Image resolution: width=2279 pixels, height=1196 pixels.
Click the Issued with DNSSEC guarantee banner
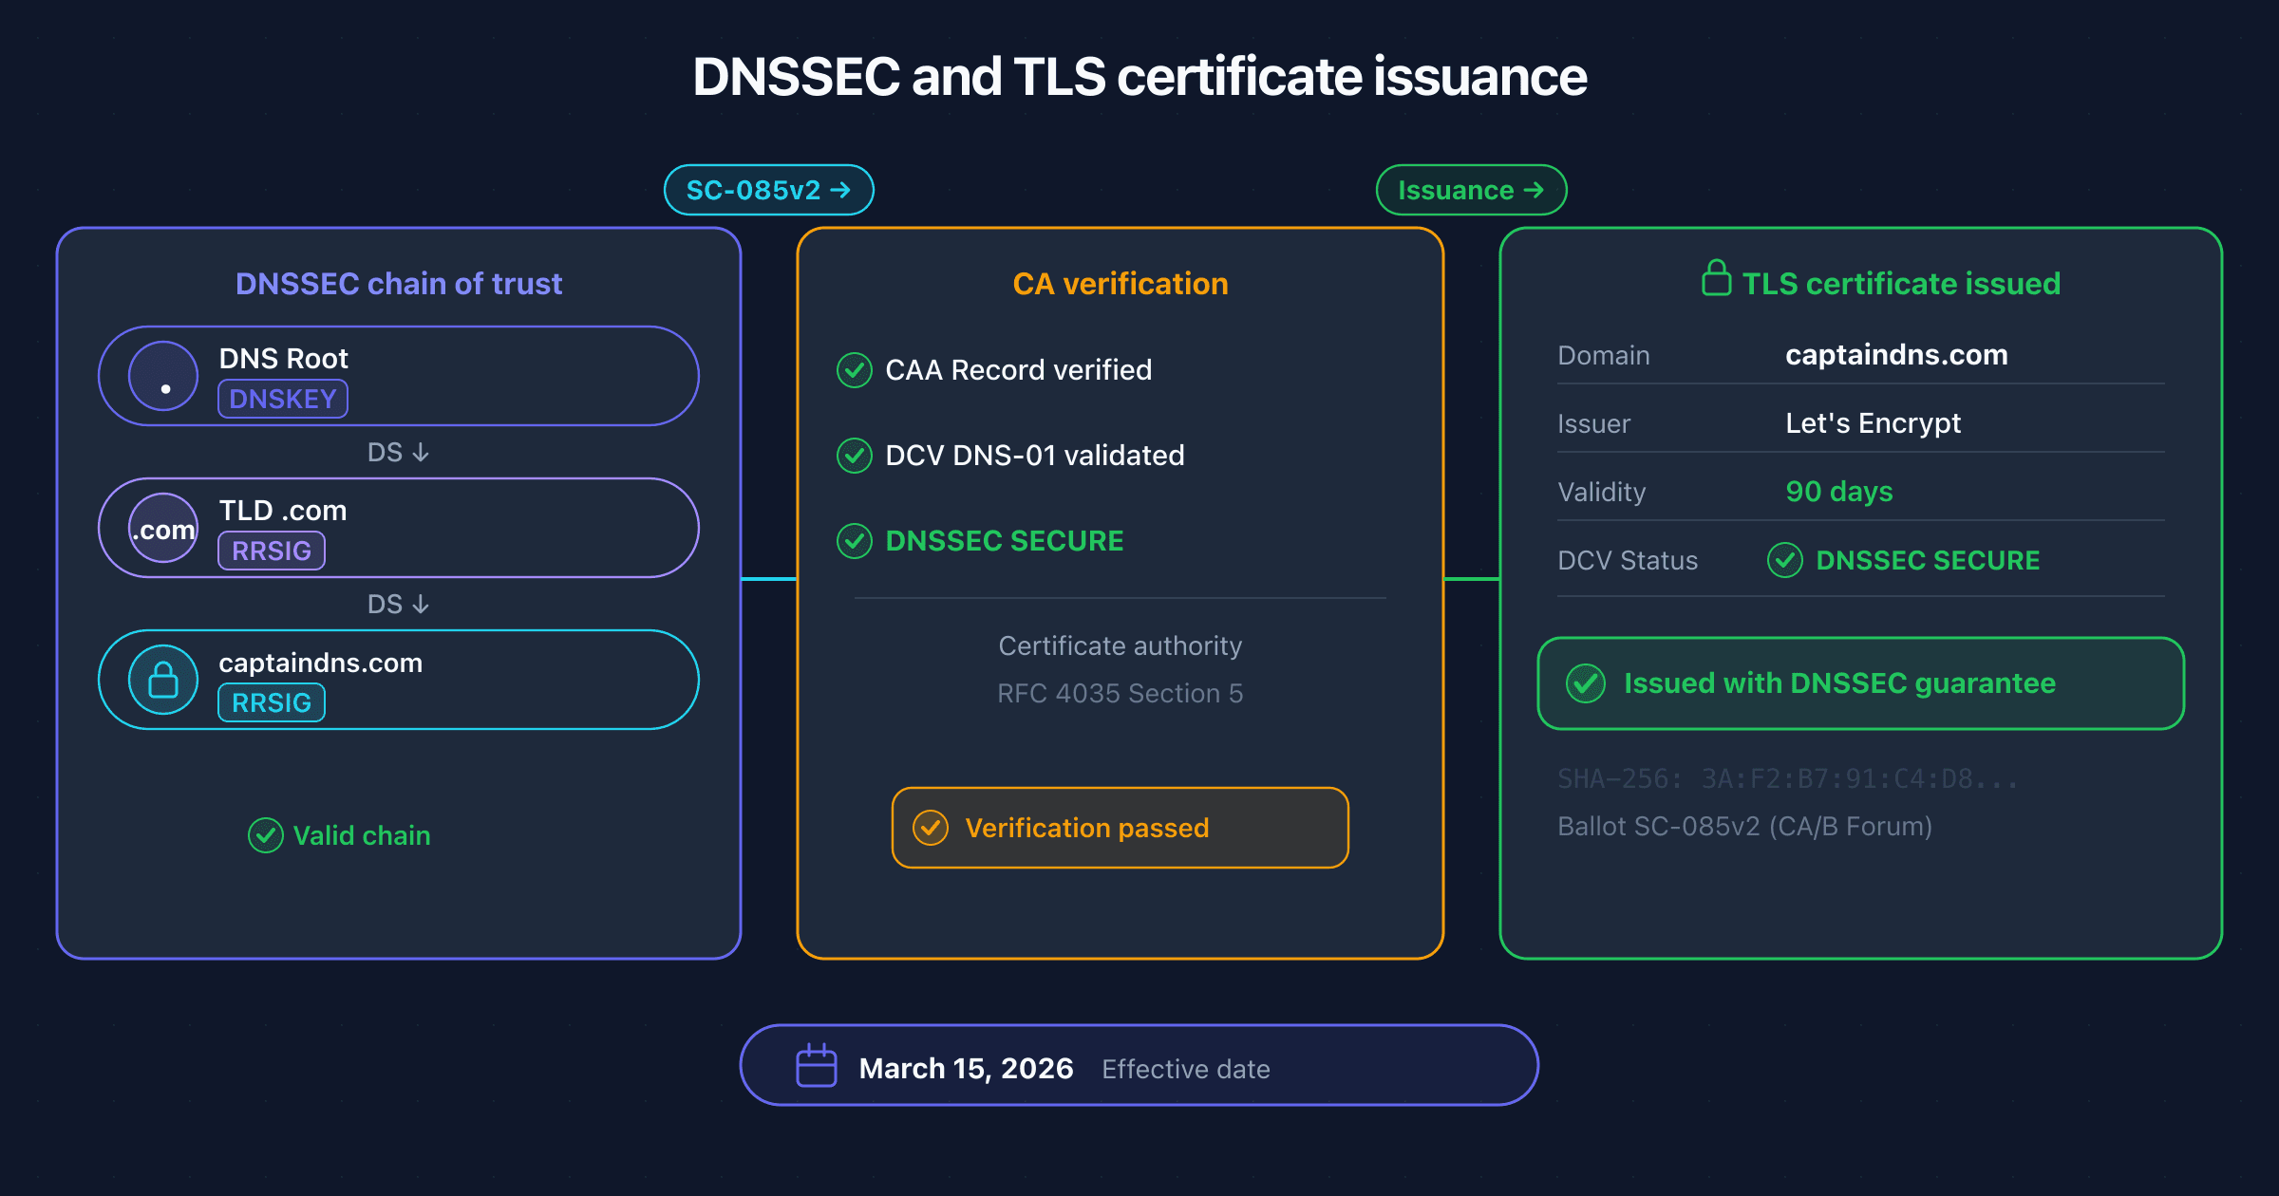[x=1859, y=682]
